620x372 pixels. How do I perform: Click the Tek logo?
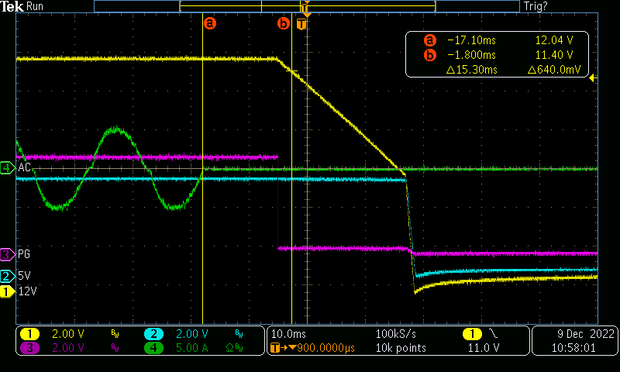[x=12, y=6]
